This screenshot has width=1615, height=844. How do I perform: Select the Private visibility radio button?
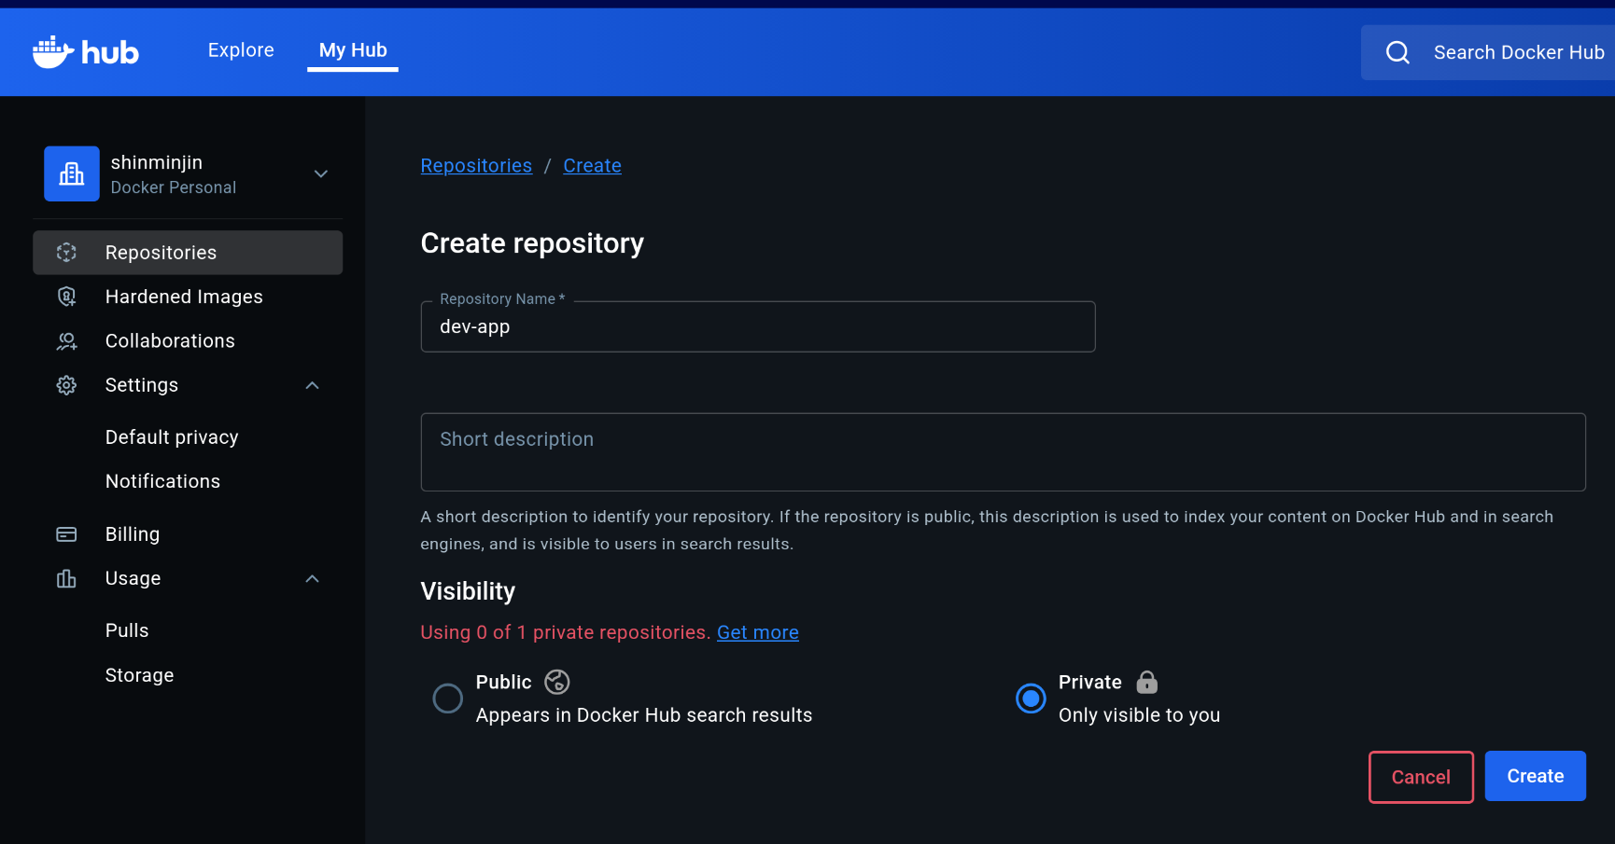point(1031,699)
